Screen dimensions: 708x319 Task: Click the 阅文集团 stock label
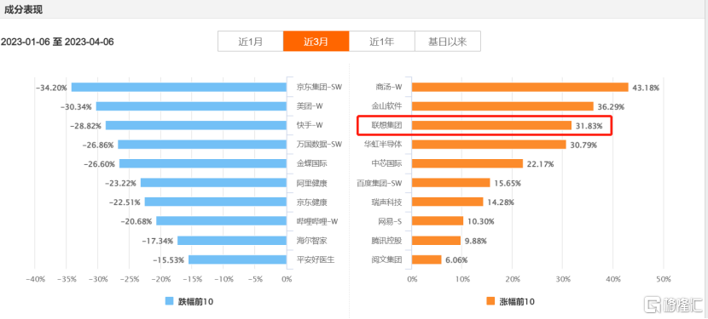pos(386,260)
